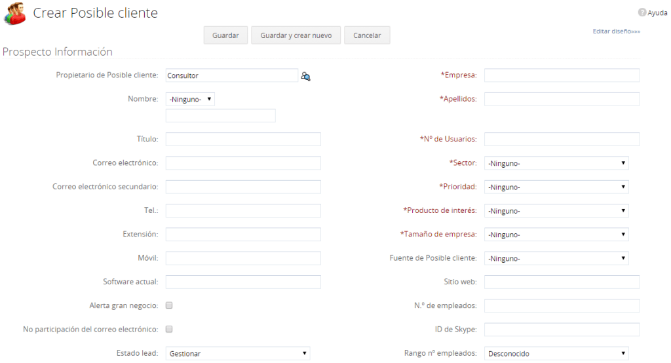Open the Editar diseño link

point(616,31)
